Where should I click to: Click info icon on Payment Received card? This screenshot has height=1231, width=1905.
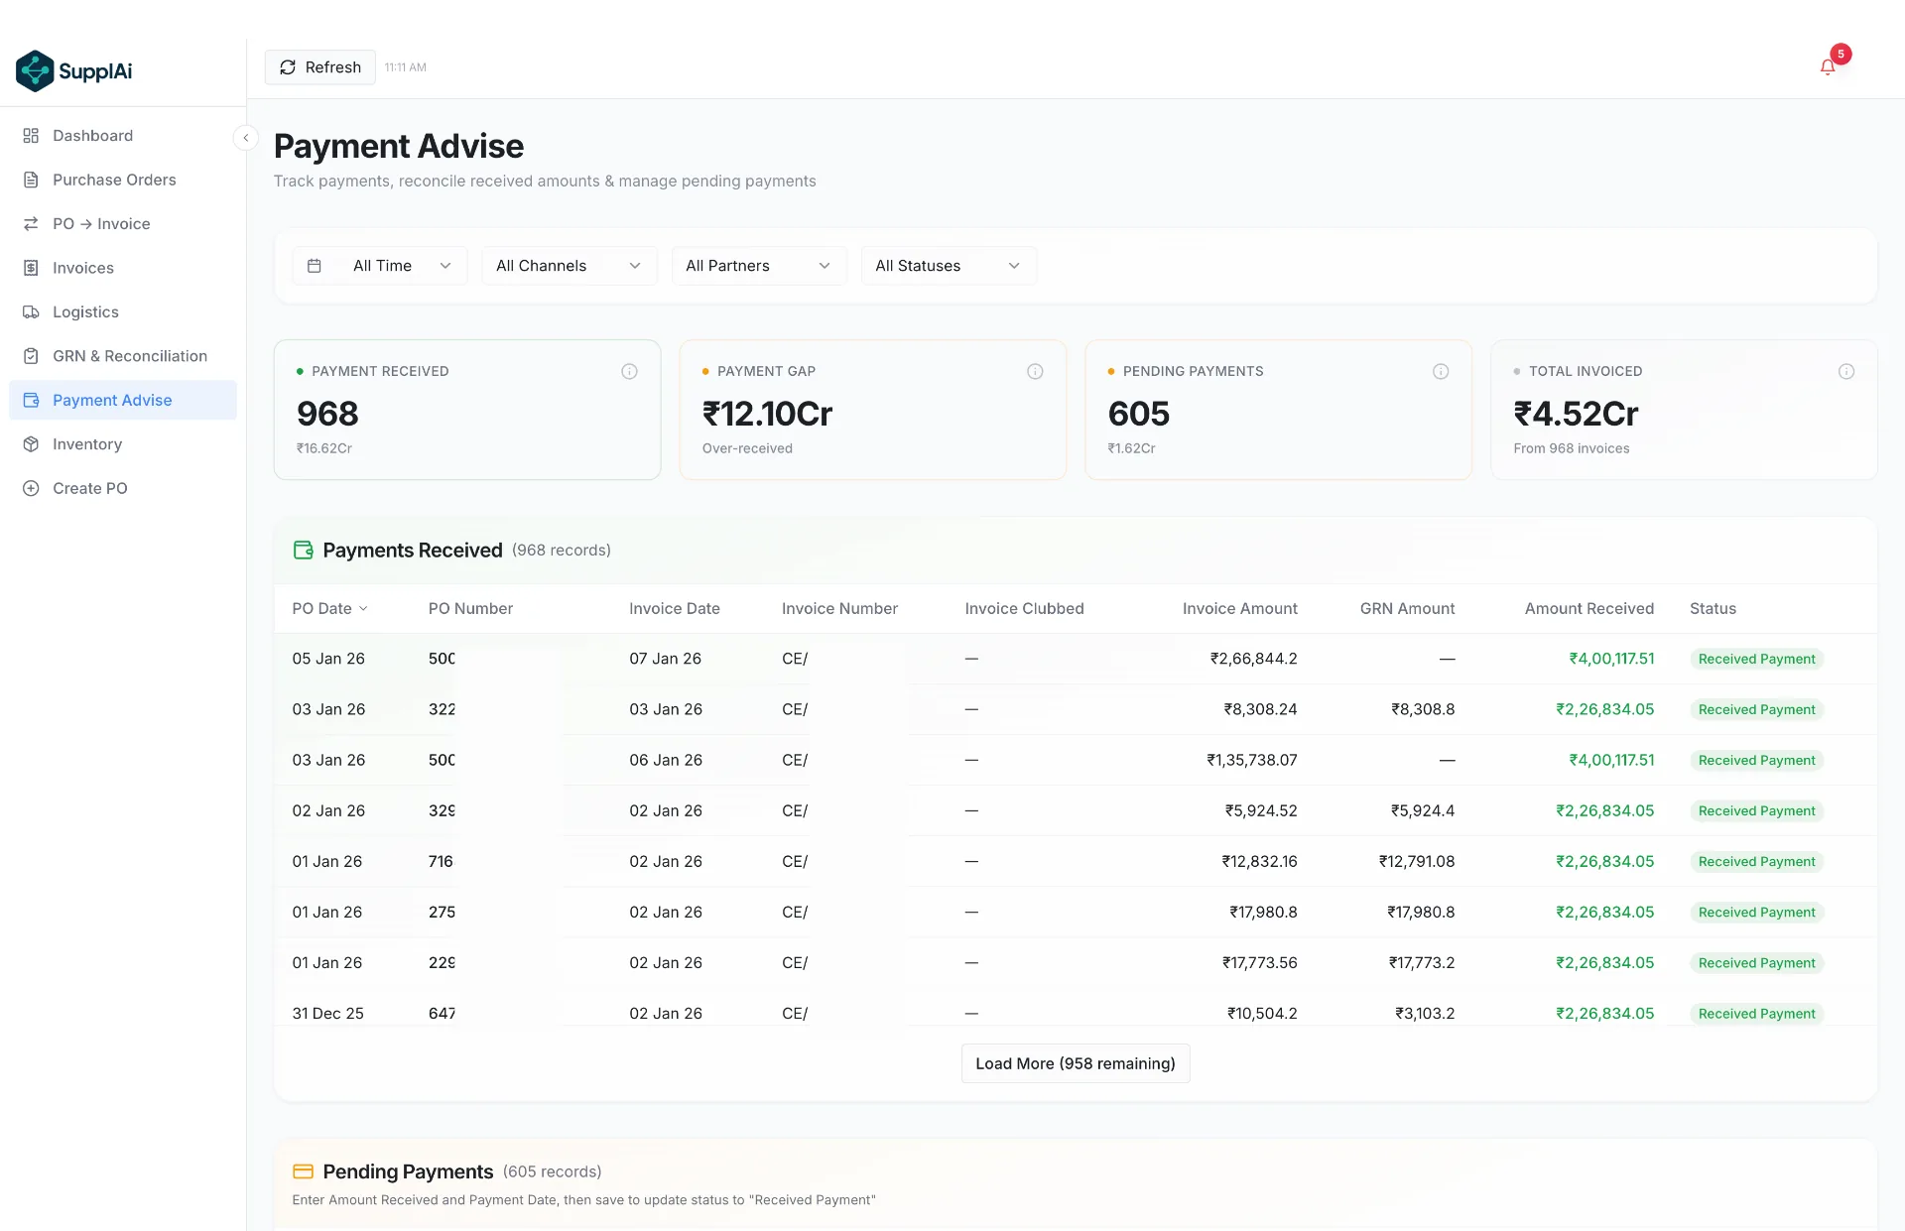(629, 371)
